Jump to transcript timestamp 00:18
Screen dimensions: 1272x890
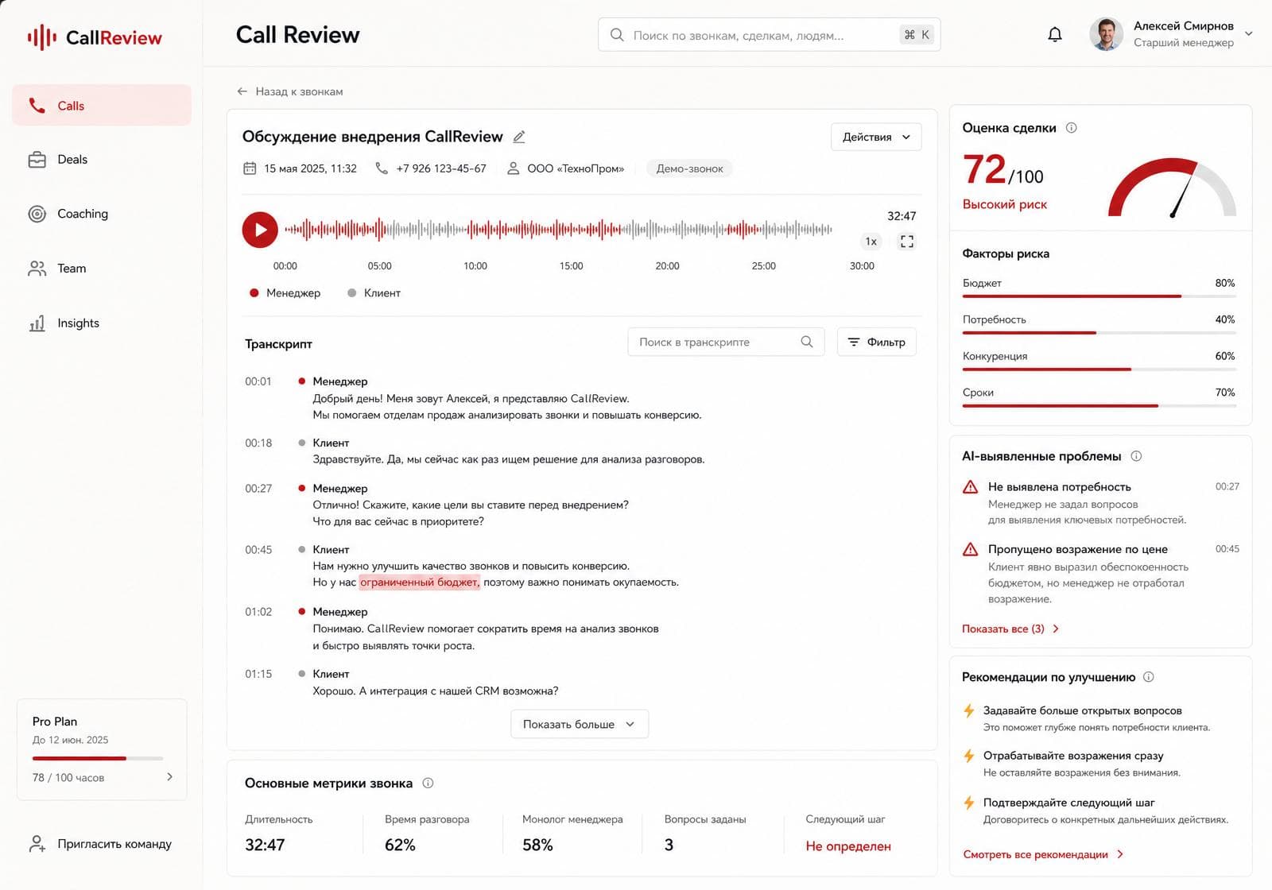(258, 443)
